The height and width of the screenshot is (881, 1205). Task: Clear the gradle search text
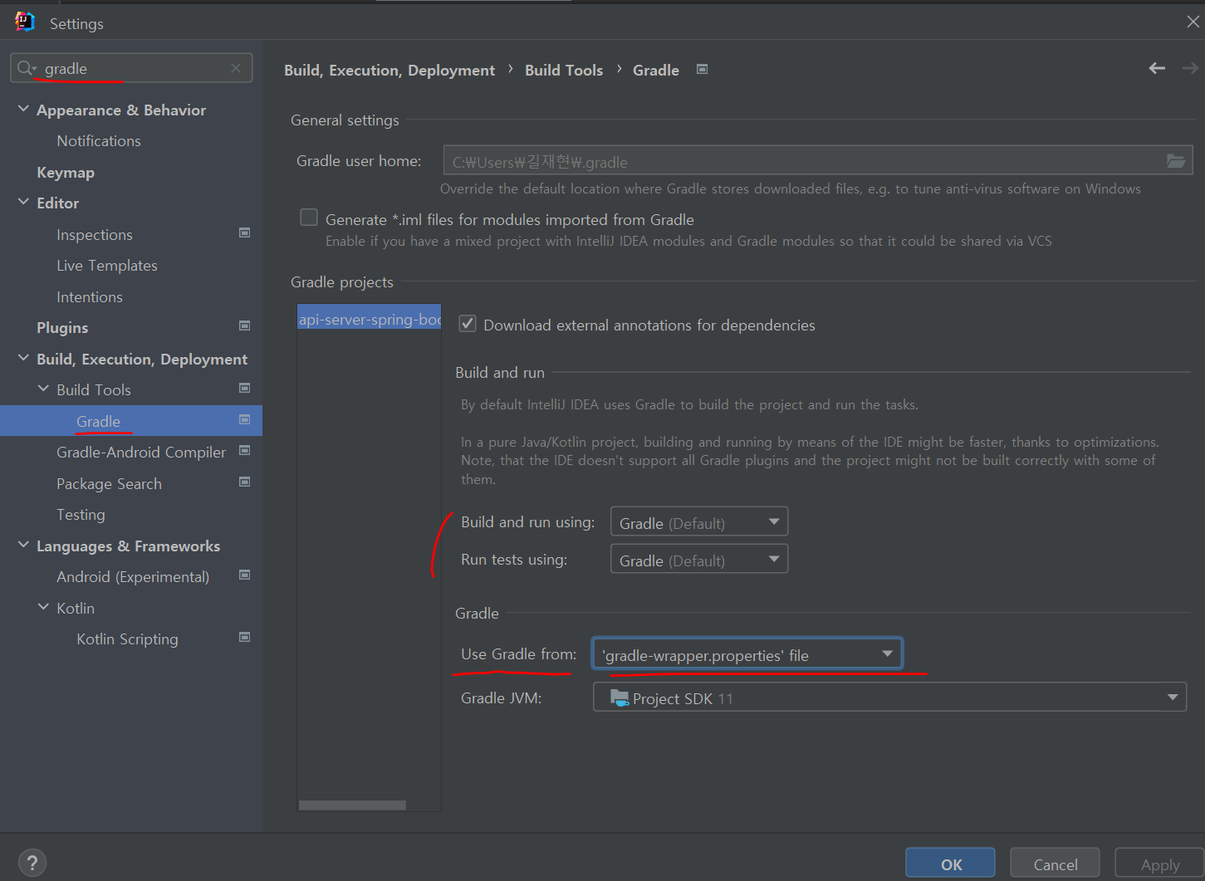pos(236,68)
